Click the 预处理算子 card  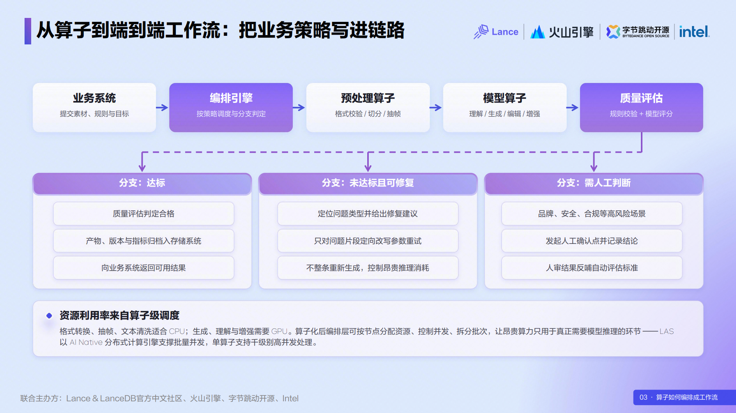pos(368,108)
